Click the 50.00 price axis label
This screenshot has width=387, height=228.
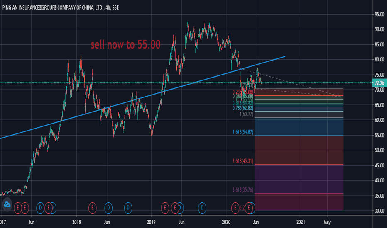380,150
